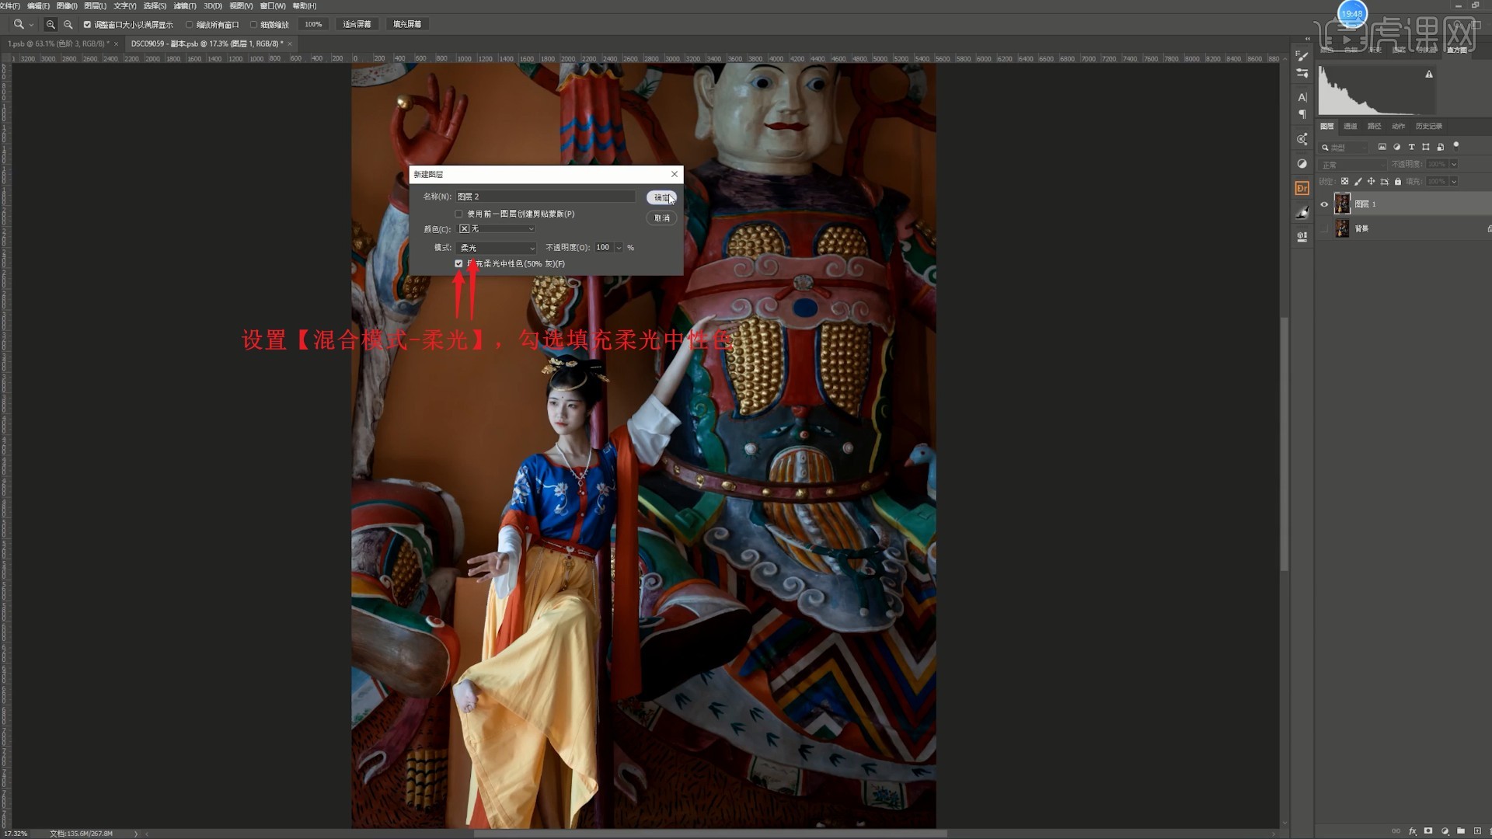Open the orange Dr plugin panel
This screenshot has width=1492, height=839.
tap(1302, 188)
